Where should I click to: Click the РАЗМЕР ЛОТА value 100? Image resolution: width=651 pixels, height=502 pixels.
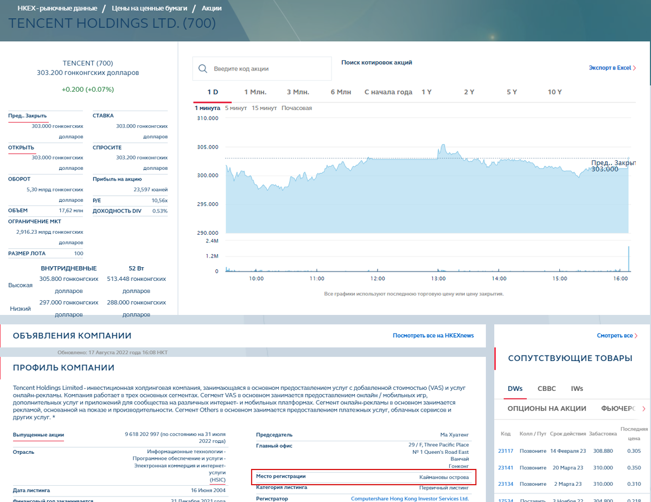pyautogui.click(x=79, y=253)
